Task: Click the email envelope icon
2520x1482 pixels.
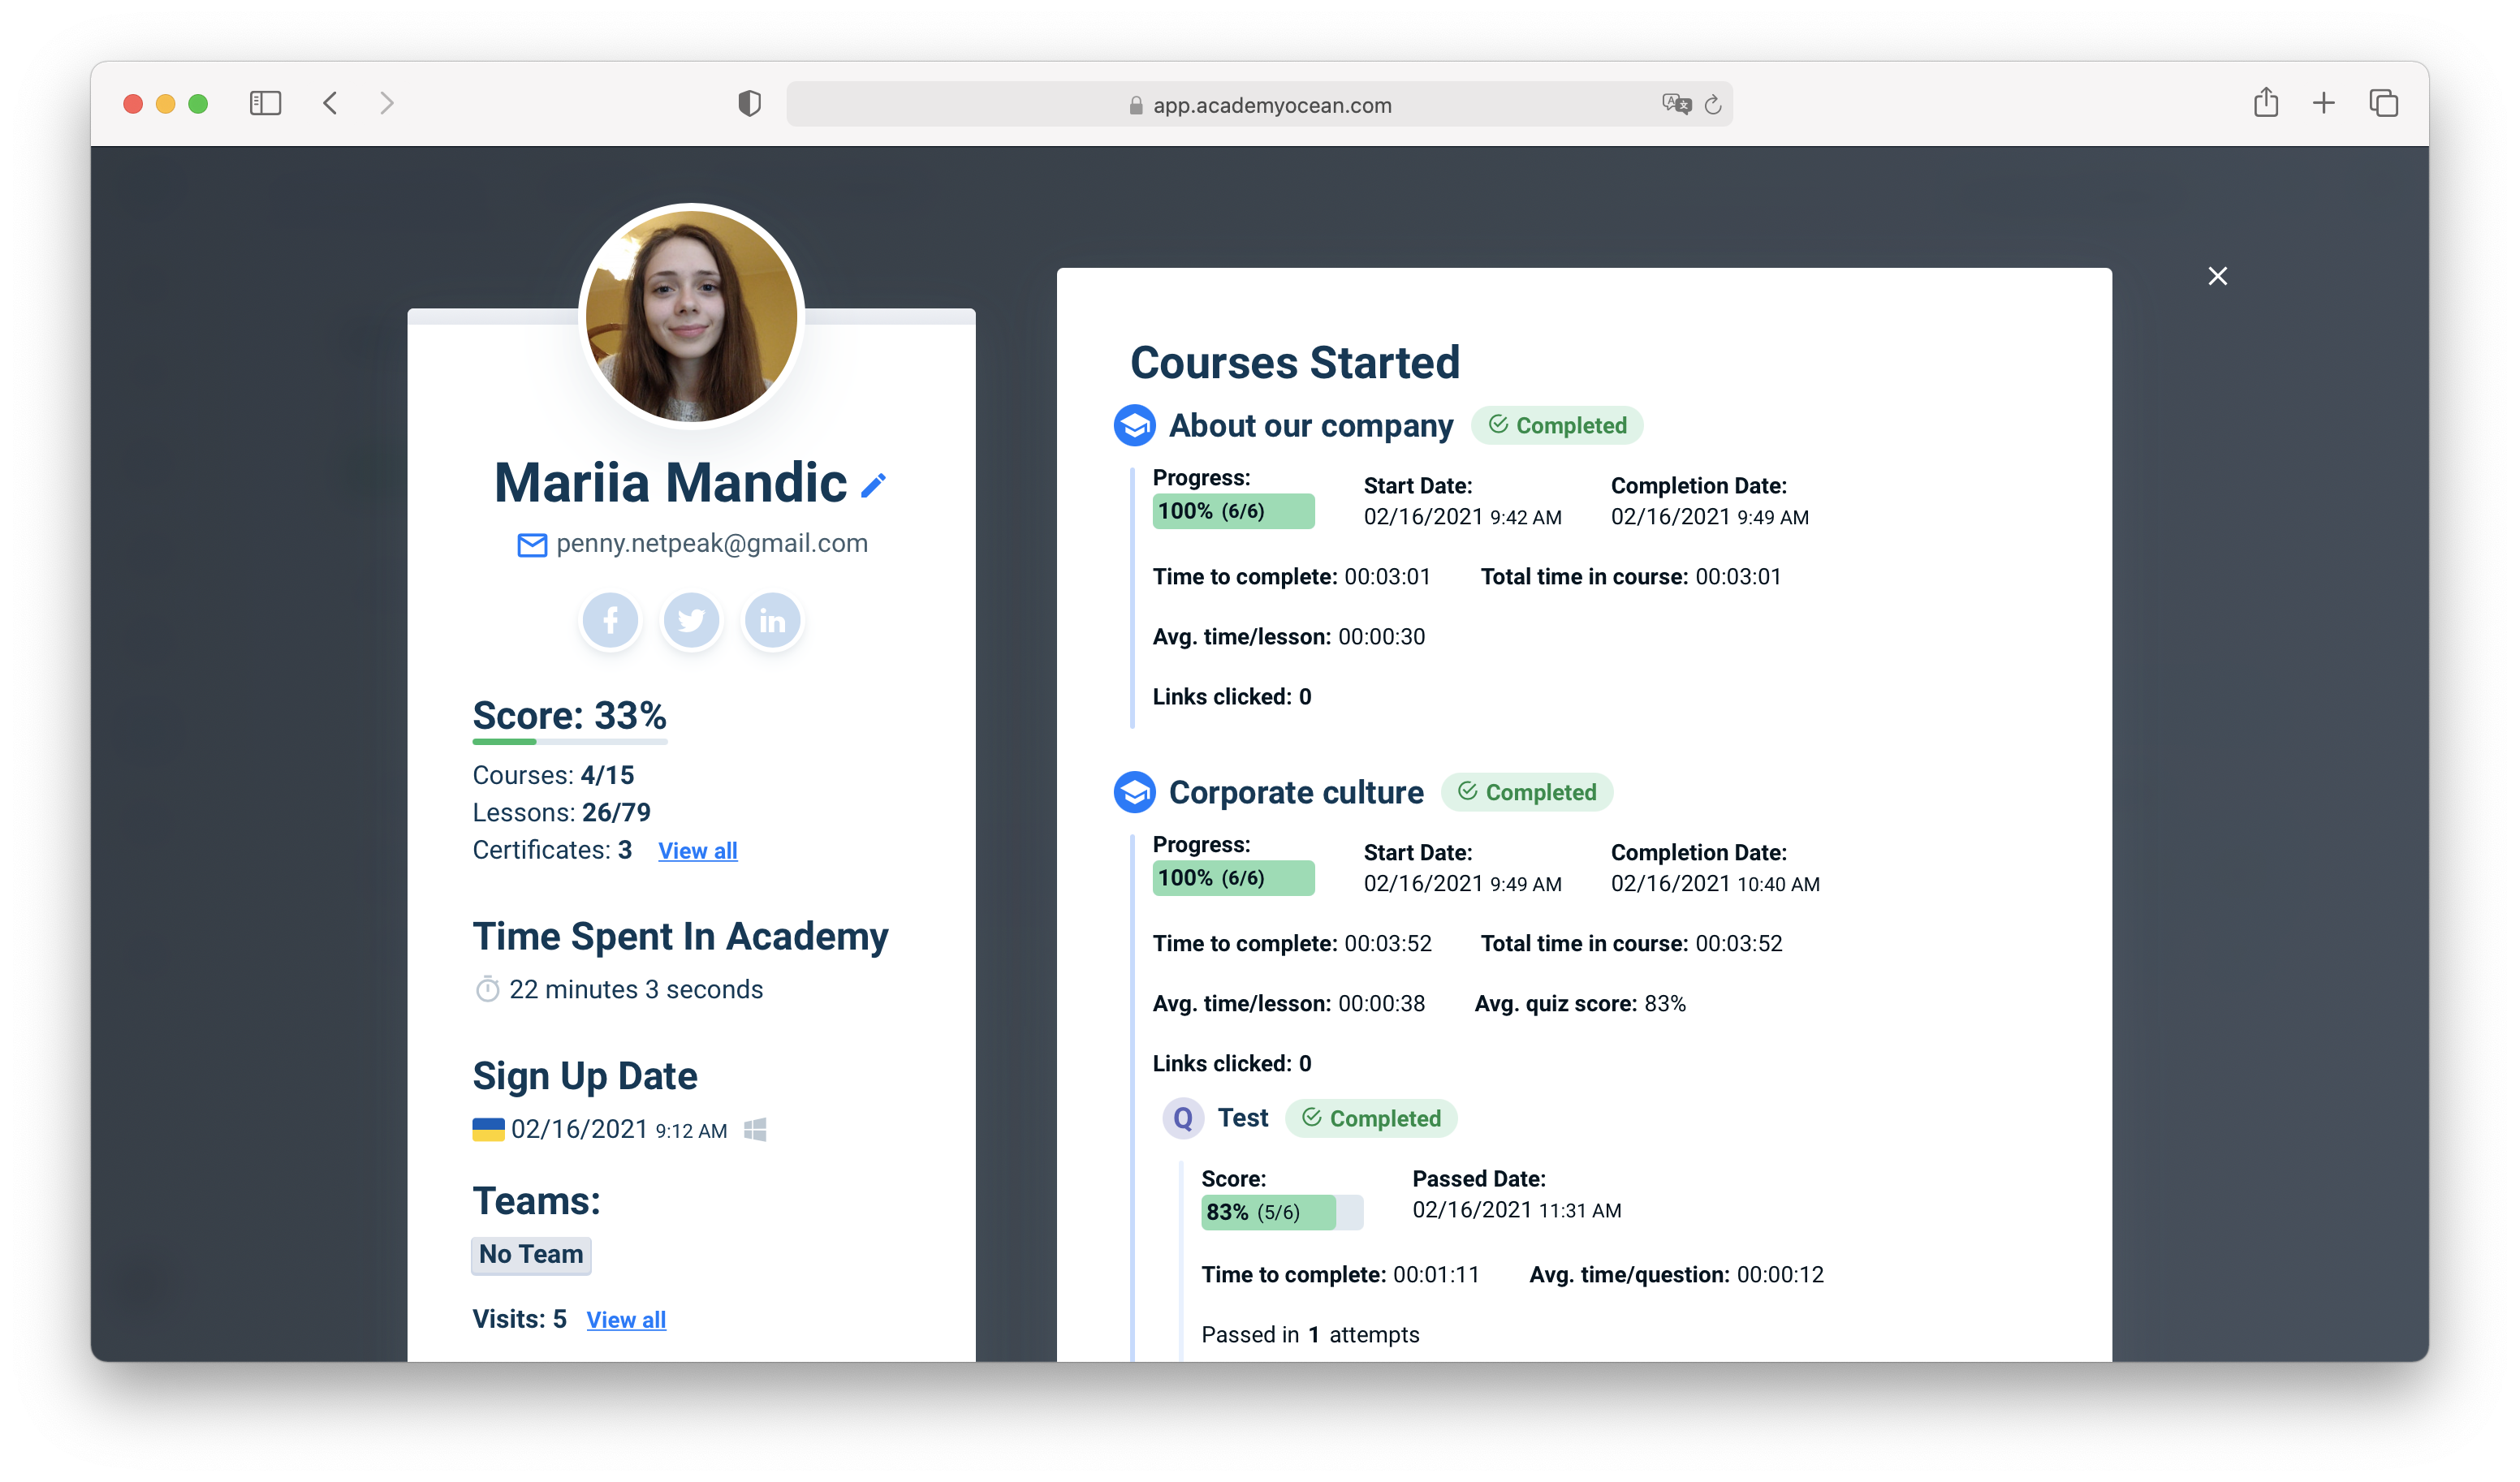Action: click(x=532, y=545)
